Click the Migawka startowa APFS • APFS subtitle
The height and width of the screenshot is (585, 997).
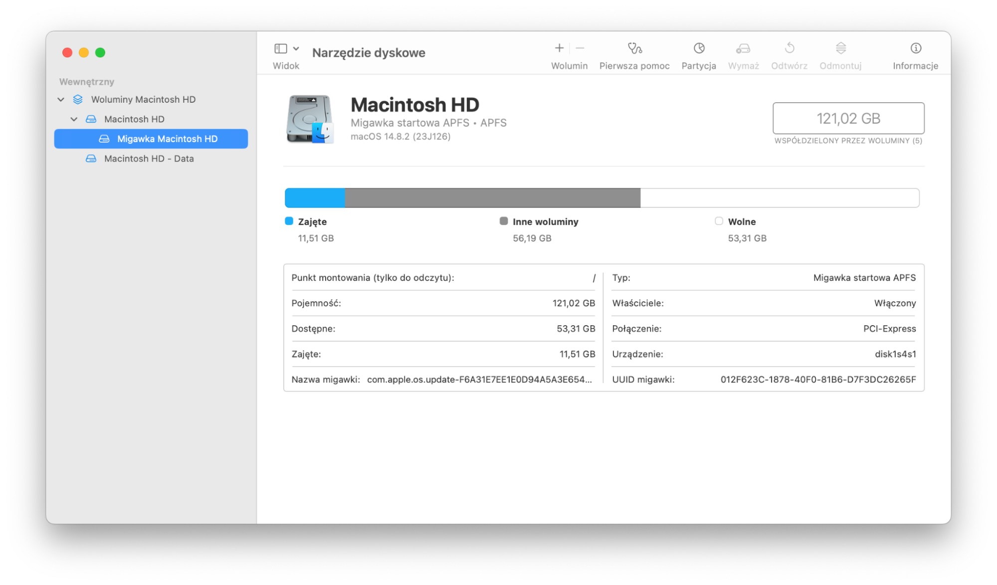click(x=428, y=123)
